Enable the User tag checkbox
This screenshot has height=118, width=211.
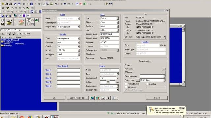(x=147, y=84)
